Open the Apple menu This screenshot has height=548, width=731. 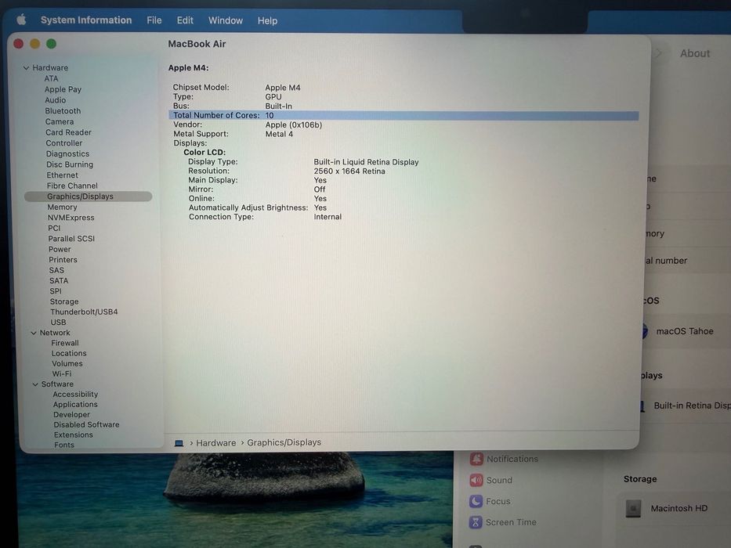(x=21, y=20)
